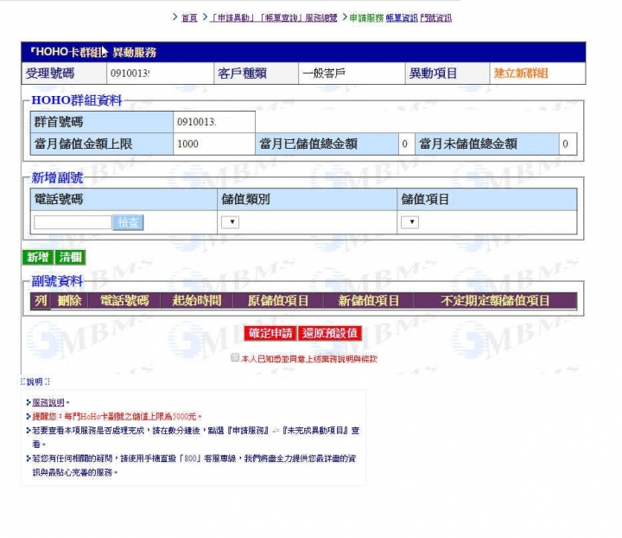Click the 群首號碼 value 0910013
The height and width of the screenshot is (538, 622).
click(x=214, y=122)
